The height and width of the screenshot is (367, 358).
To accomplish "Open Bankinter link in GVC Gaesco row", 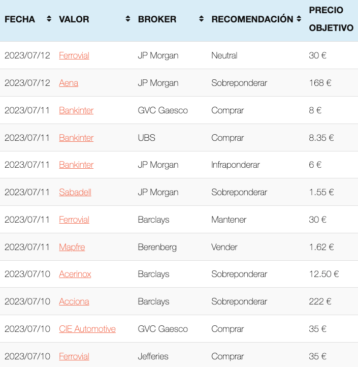I will pyautogui.click(x=76, y=110).
